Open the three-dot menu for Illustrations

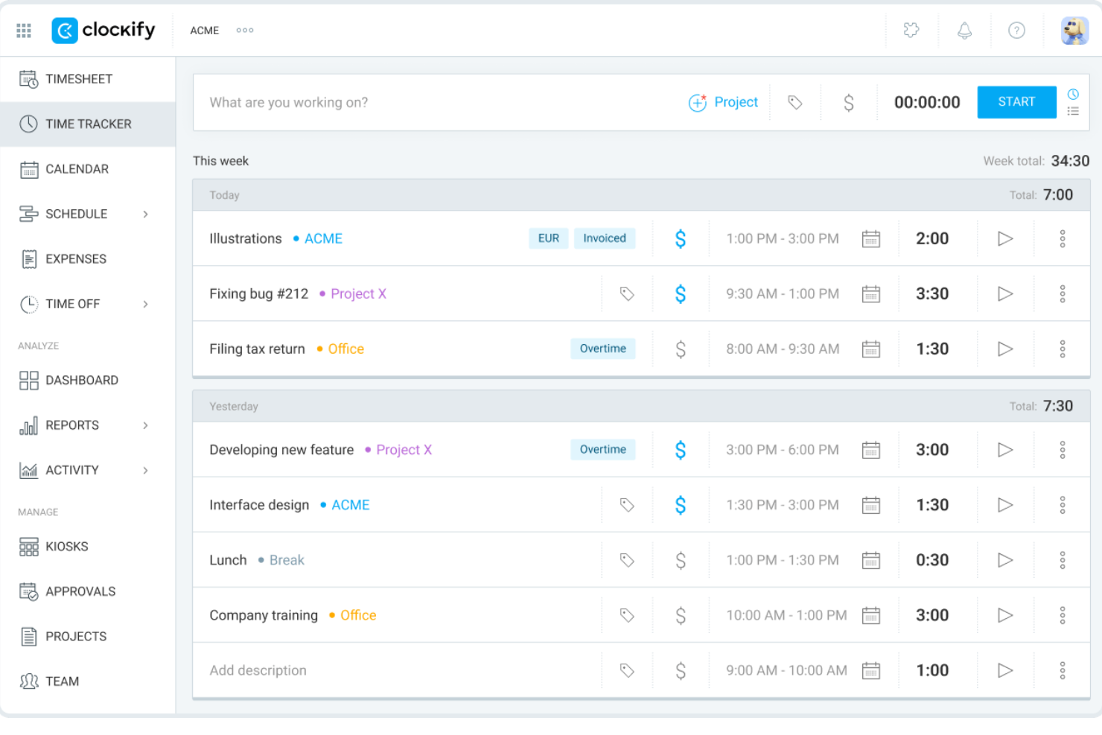[x=1063, y=238]
